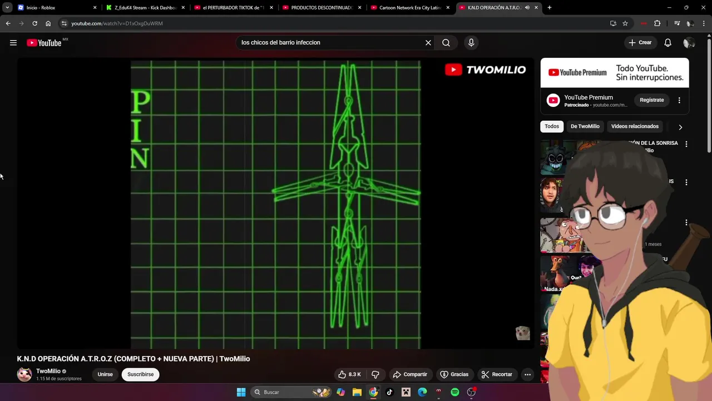The image size is (712, 401).
Task: Open Microsoft Edge from the taskbar
Action: point(422,392)
